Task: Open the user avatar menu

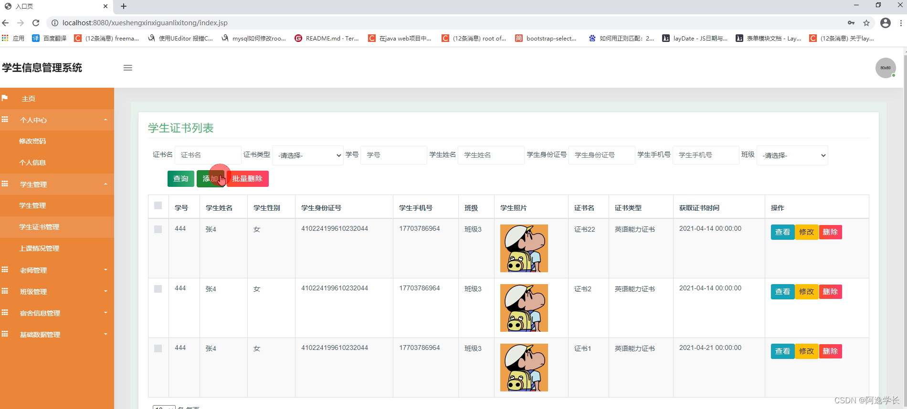Action: pyautogui.click(x=886, y=68)
